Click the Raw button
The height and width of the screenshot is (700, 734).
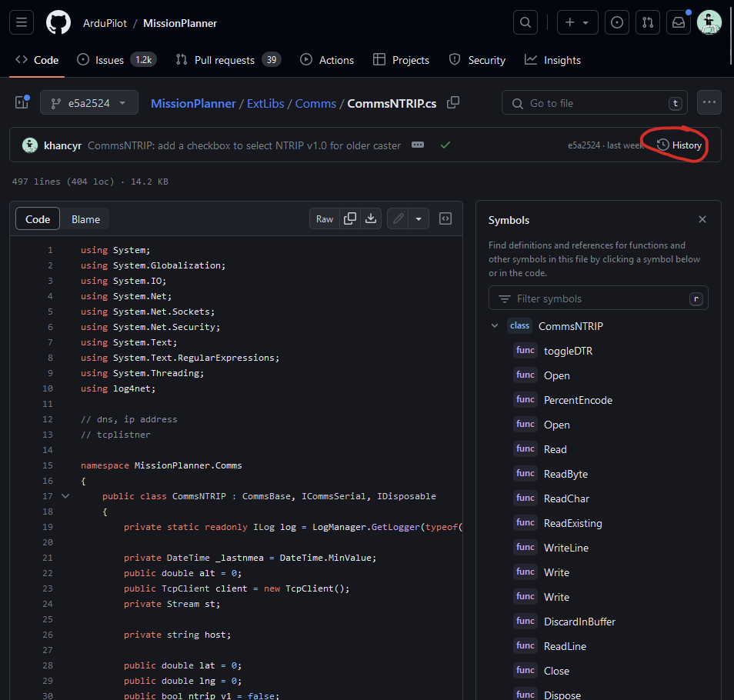point(325,218)
